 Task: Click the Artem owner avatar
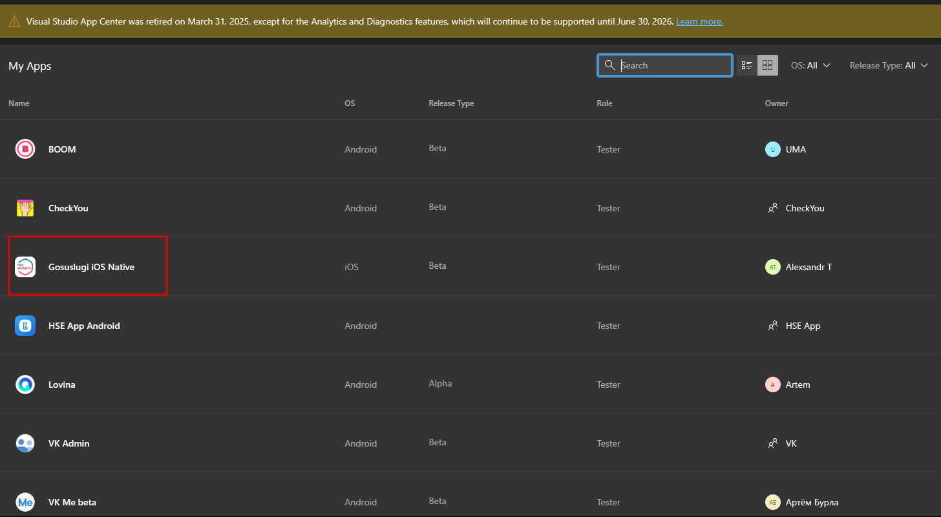pyautogui.click(x=772, y=385)
